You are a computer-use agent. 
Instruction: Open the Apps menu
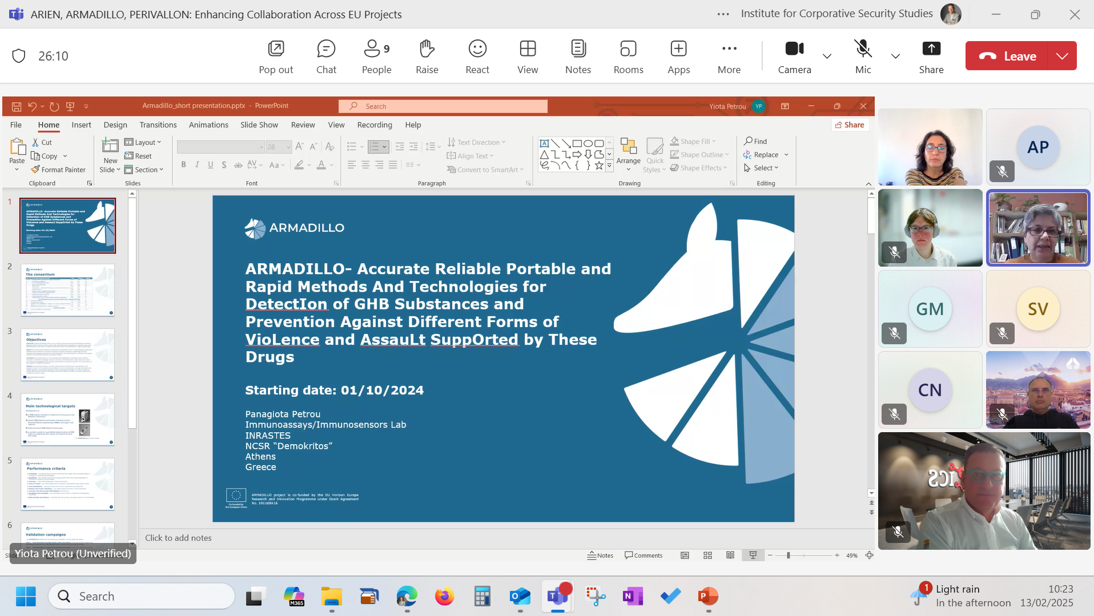click(x=678, y=56)
